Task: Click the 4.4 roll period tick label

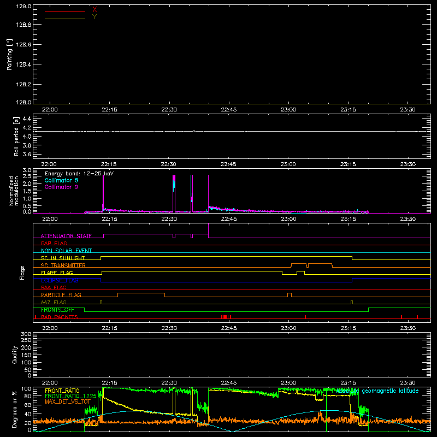Action: click(27, 119)
